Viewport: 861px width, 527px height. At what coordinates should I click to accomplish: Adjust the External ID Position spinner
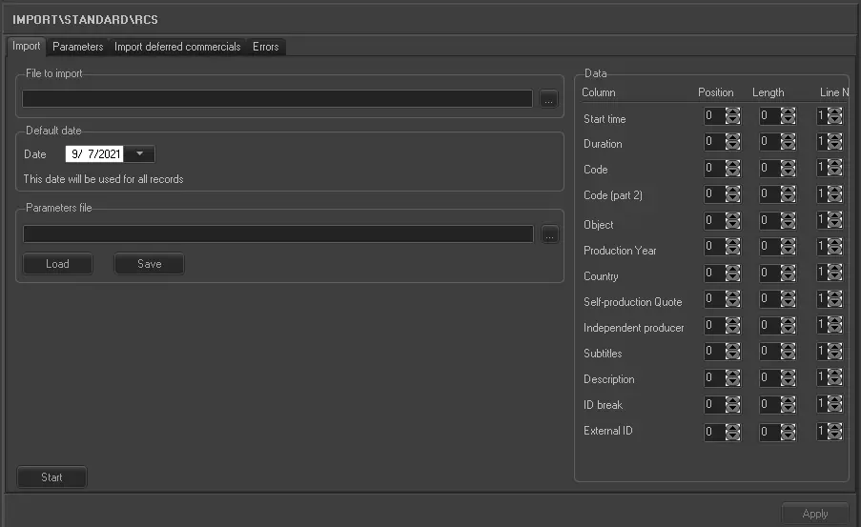tap(732, 432)
